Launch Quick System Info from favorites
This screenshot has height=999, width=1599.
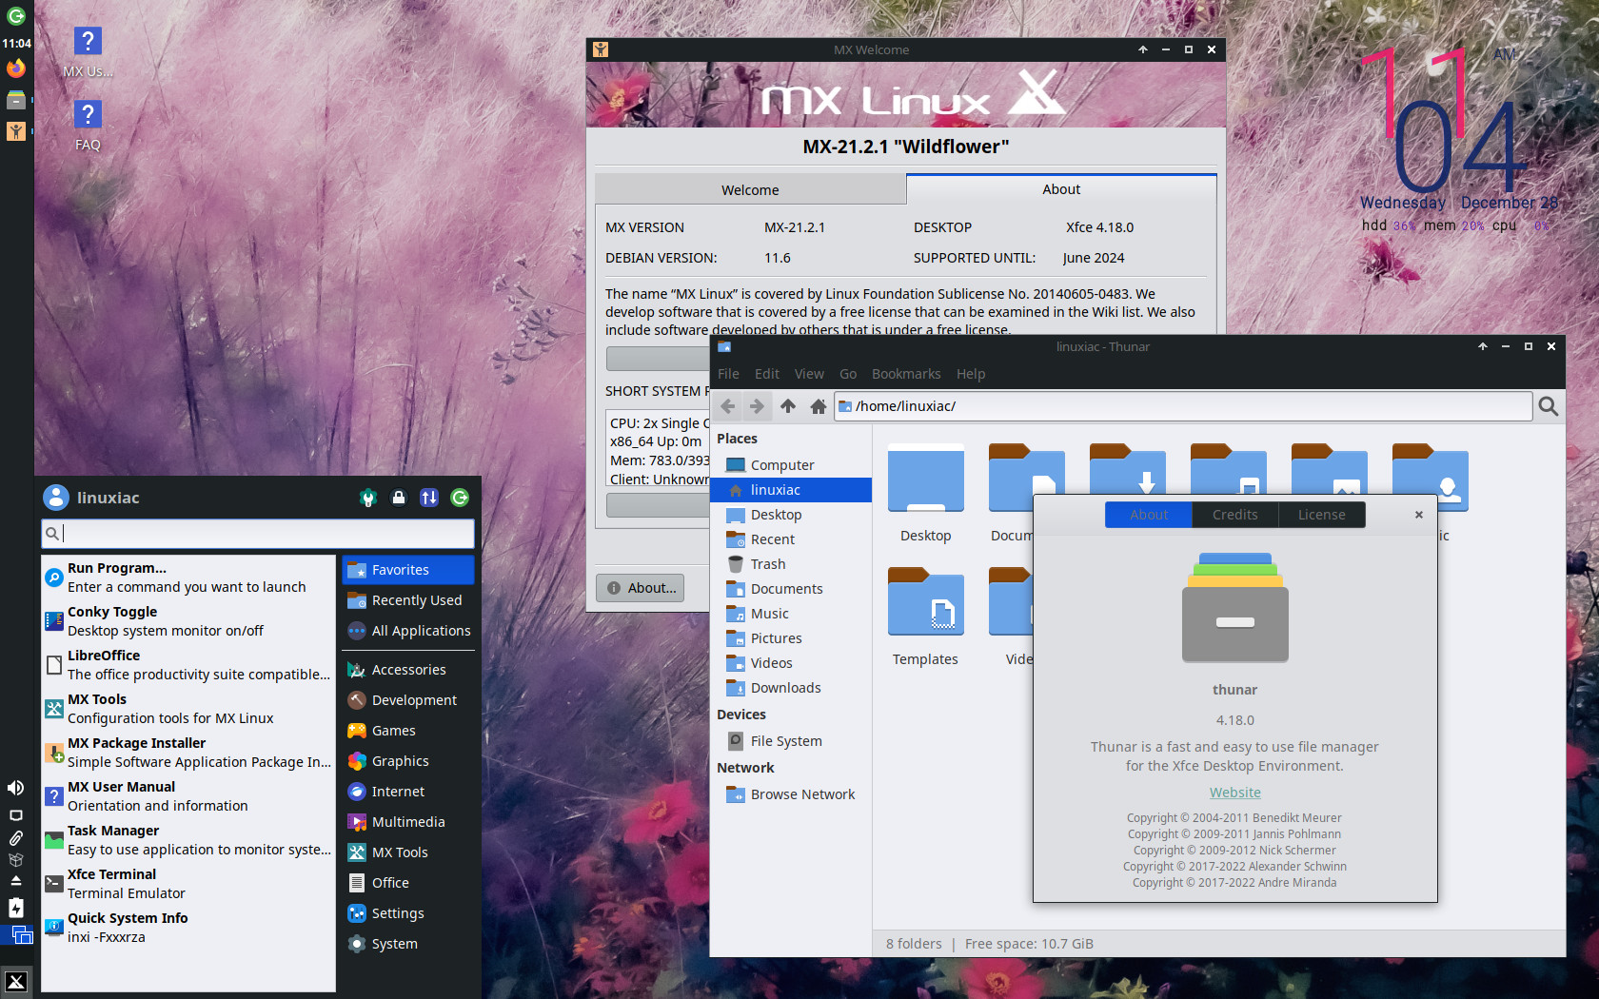[188, 928]
